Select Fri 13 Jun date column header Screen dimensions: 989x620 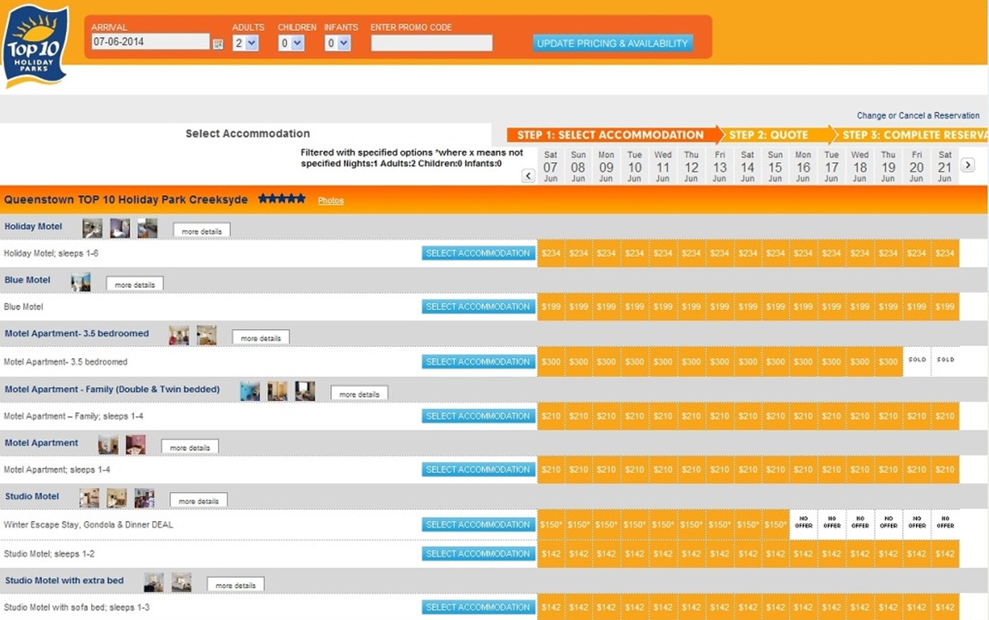(x=720, y=167)
